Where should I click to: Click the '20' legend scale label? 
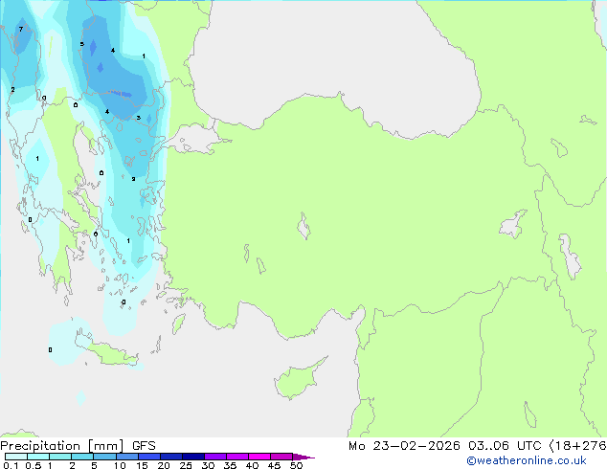point(164,465)
